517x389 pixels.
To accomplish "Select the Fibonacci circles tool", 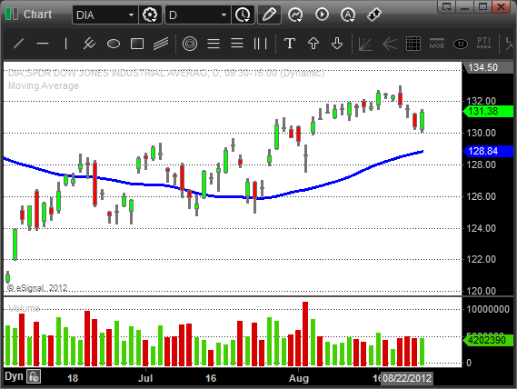I will (x=190, y=44).
